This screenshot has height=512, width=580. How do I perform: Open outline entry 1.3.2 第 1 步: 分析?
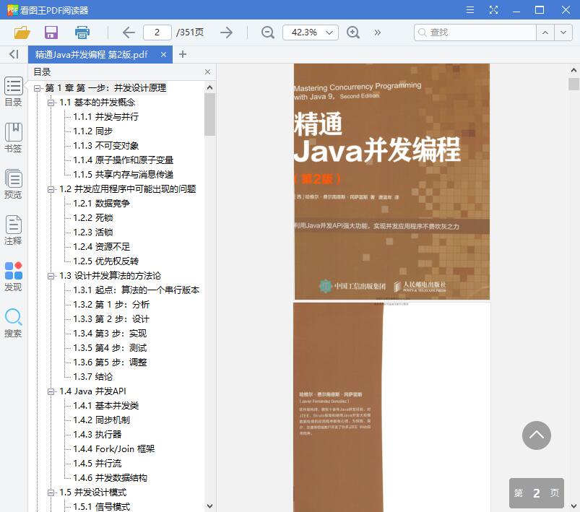(x=111, y=305)
